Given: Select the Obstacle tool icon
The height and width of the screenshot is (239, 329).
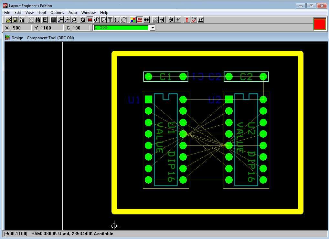Looking at the screenshot, I should (x=103, y=20).
